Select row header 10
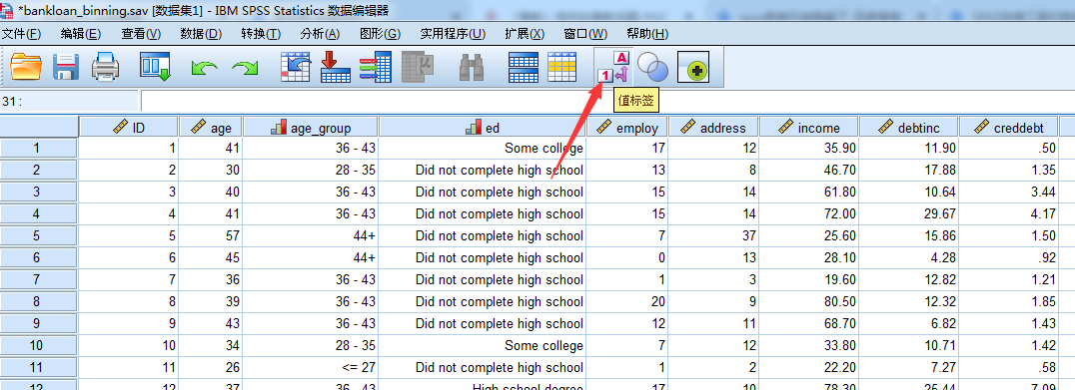Image resolution: width=1075 pixels, height=390 pixels. pyautogui.click(x=39, y=345)
